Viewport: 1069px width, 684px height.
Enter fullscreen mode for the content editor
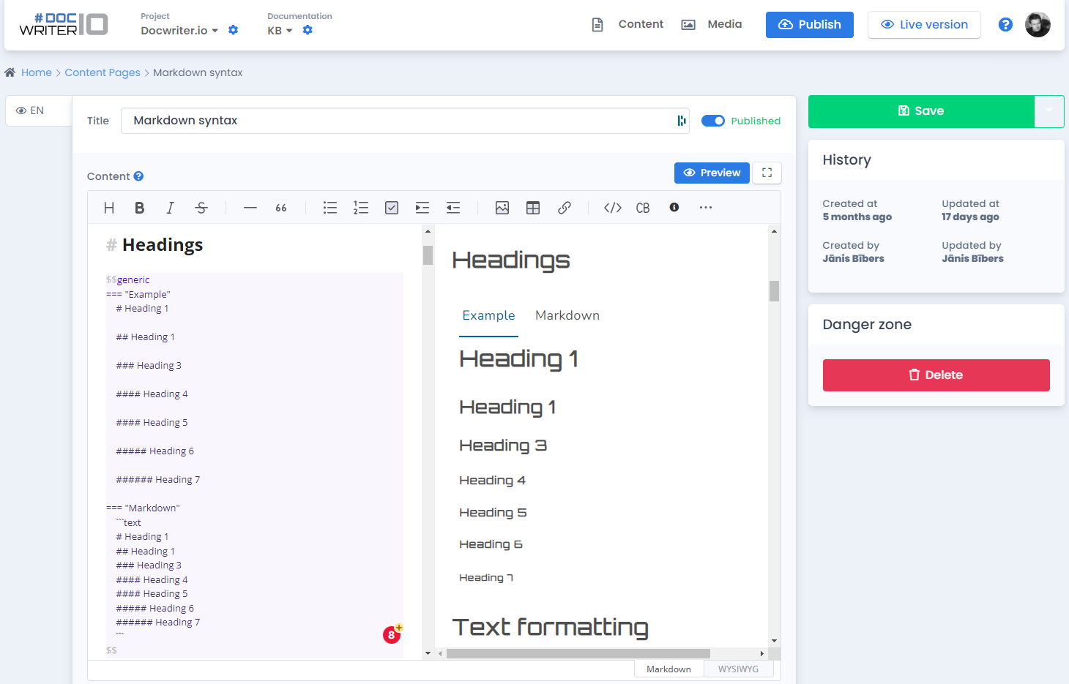pos(766,173)
